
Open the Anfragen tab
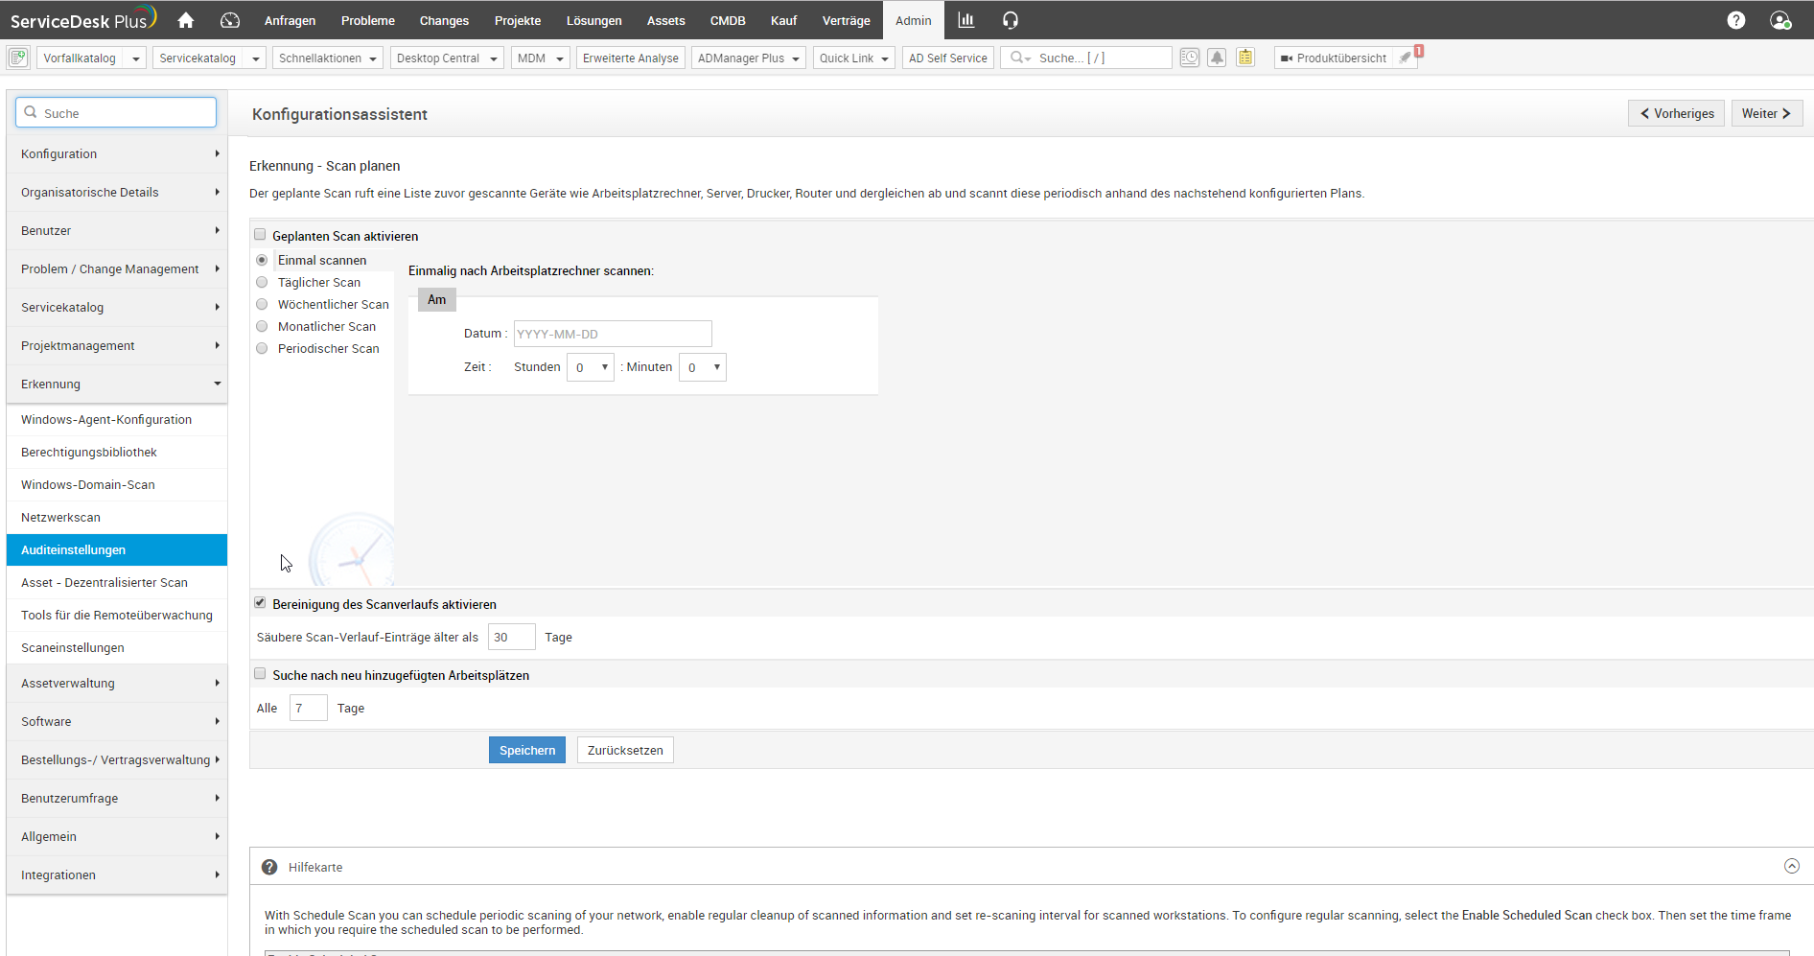[290, 20]
